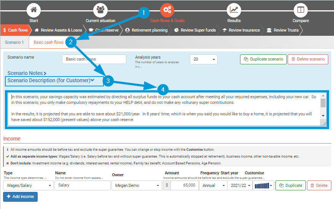Screen dimensions: 334x209
Task: Open Review Insurance section
Action: click(x=241, y=30)
